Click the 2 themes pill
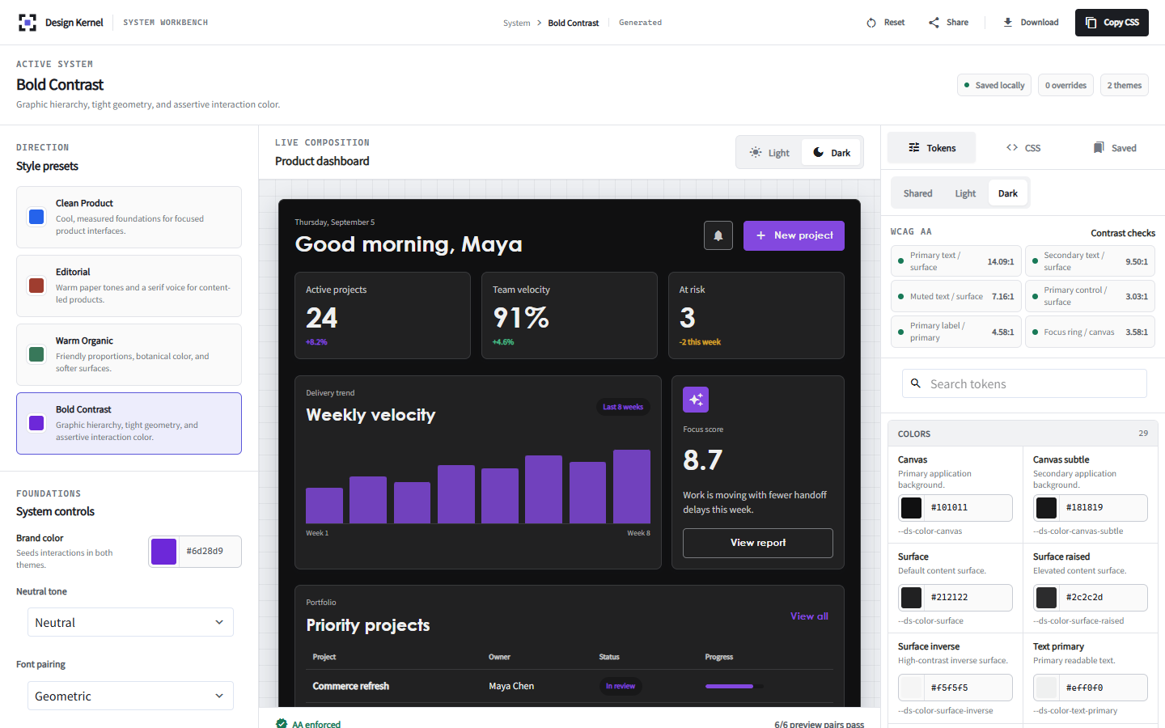 pos(1125,85)
